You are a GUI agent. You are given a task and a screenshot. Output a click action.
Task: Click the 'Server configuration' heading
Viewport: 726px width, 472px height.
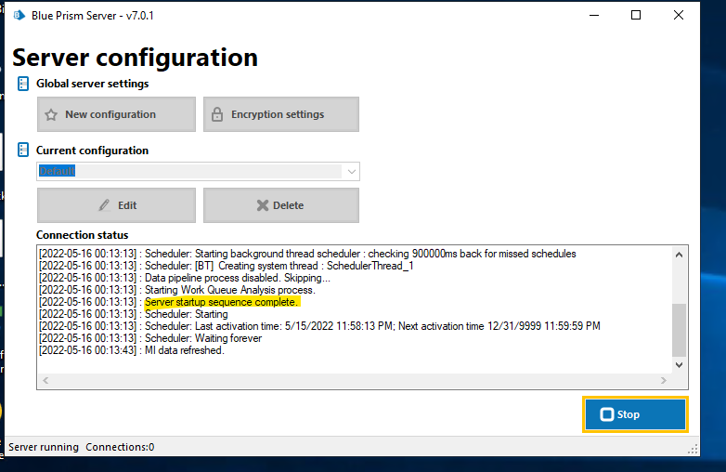[x=135, y=58]
